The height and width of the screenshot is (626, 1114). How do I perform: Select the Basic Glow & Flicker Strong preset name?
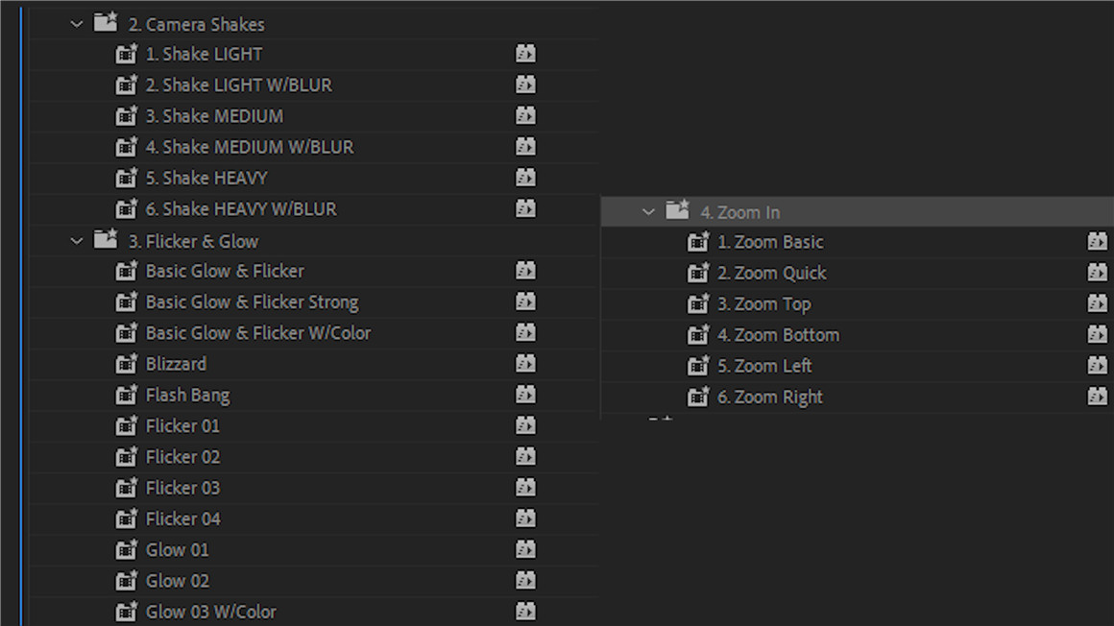coord(253,302)
